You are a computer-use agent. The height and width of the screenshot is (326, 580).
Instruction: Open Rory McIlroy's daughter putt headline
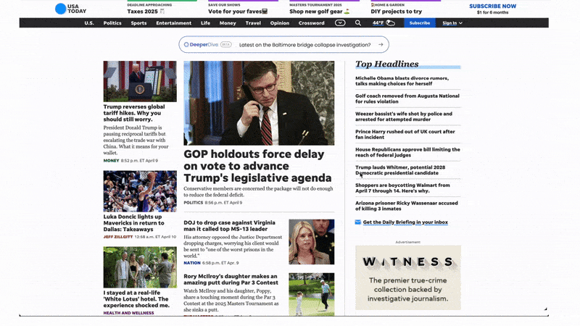click(231, 280)
